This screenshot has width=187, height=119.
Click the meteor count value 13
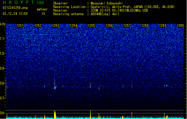coord(43,14)
